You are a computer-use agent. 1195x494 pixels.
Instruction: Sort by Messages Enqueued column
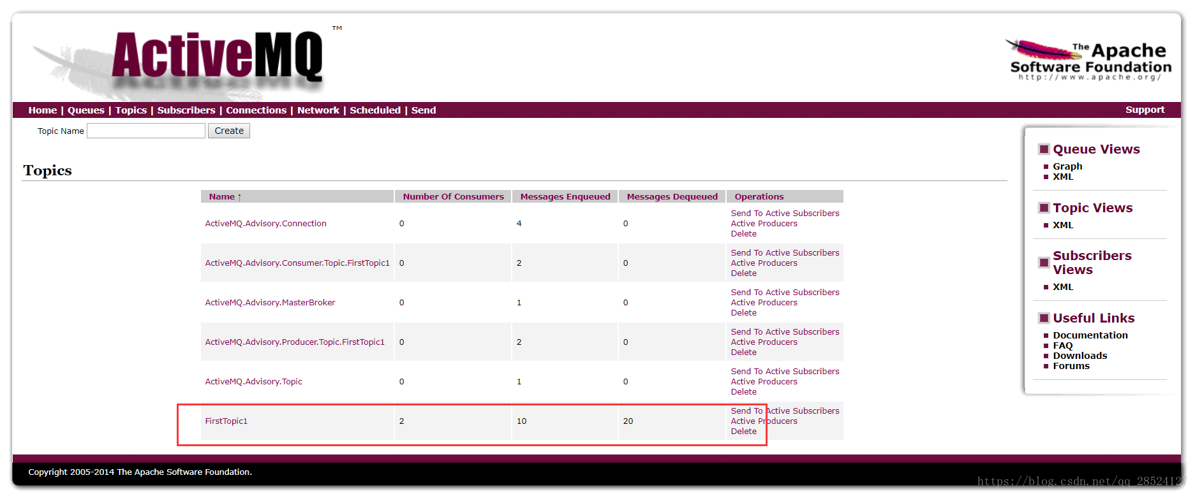click(565, 196)
